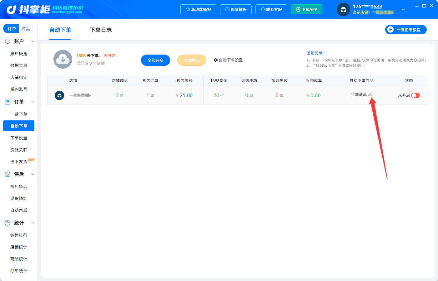The height and width of the screenshot is (281, 438).
Task: Open 自动售后 in sidebar
Action: click(19, 210)
